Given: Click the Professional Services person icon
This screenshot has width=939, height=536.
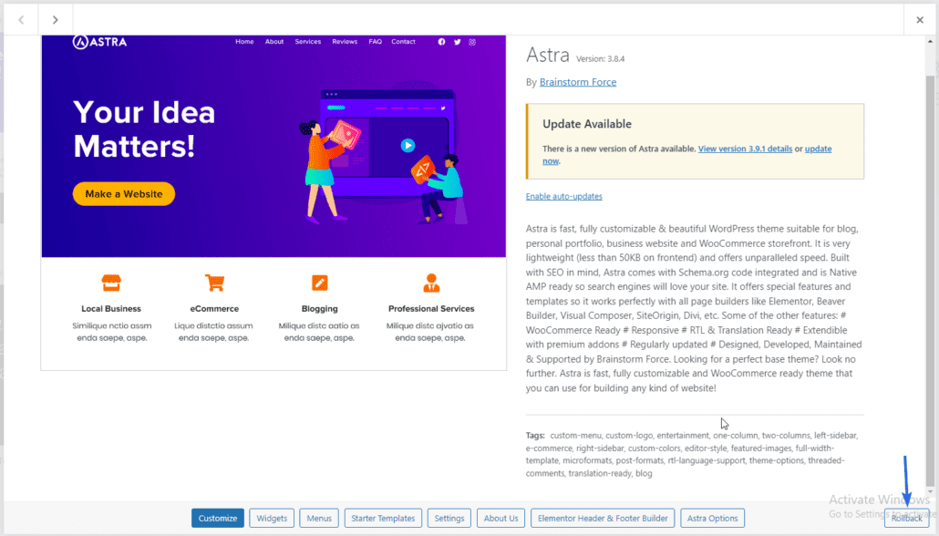Looking at the screenshot, I should pyautogui.click(x=431, y=283).
